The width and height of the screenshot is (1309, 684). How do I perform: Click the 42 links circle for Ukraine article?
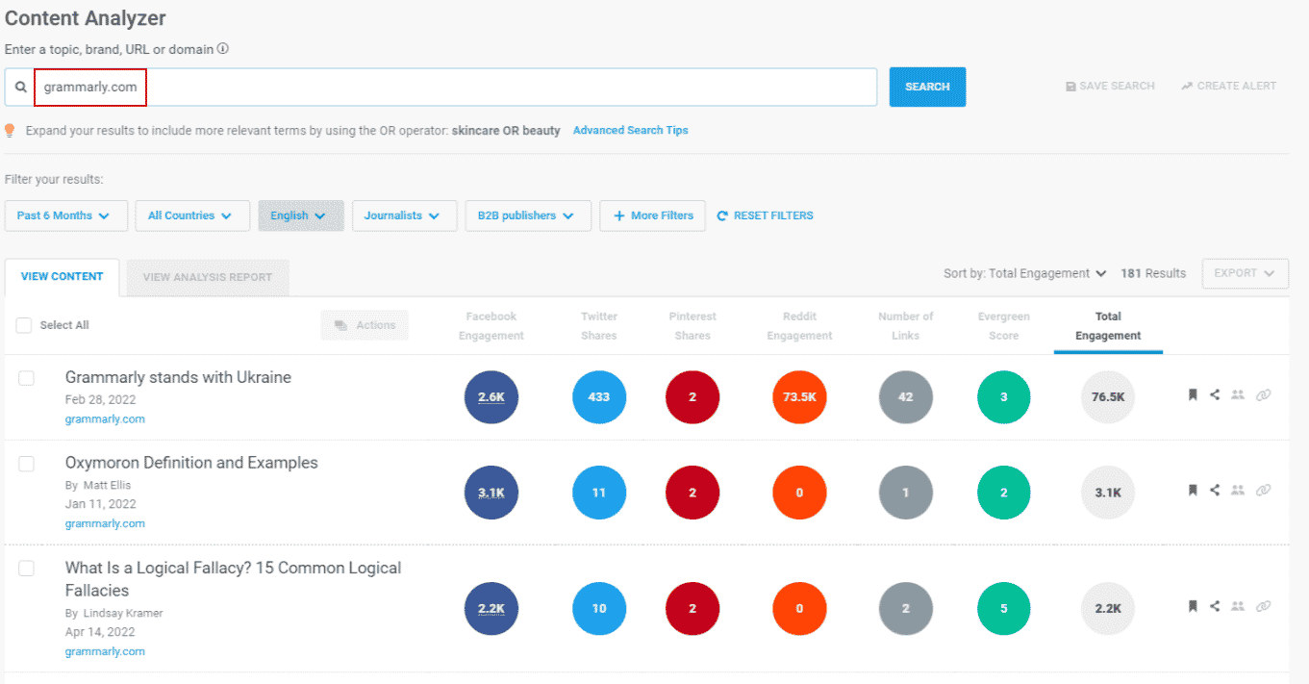(906, 396)
